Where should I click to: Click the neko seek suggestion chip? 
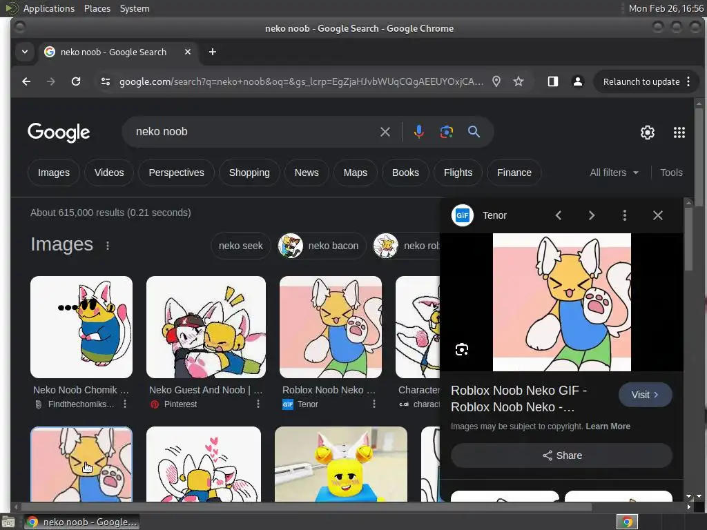pyautogui.click(x=241, y=246)
